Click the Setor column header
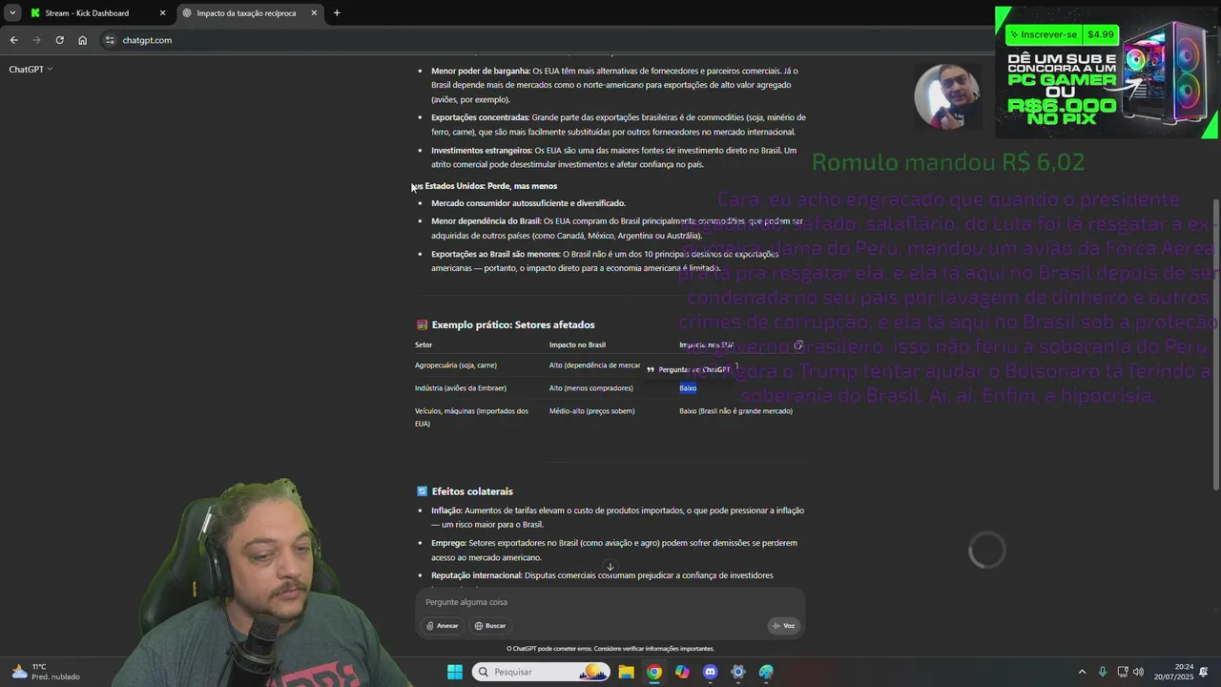The height and width of the screenshot is (687, 1221). pos(424,344)
